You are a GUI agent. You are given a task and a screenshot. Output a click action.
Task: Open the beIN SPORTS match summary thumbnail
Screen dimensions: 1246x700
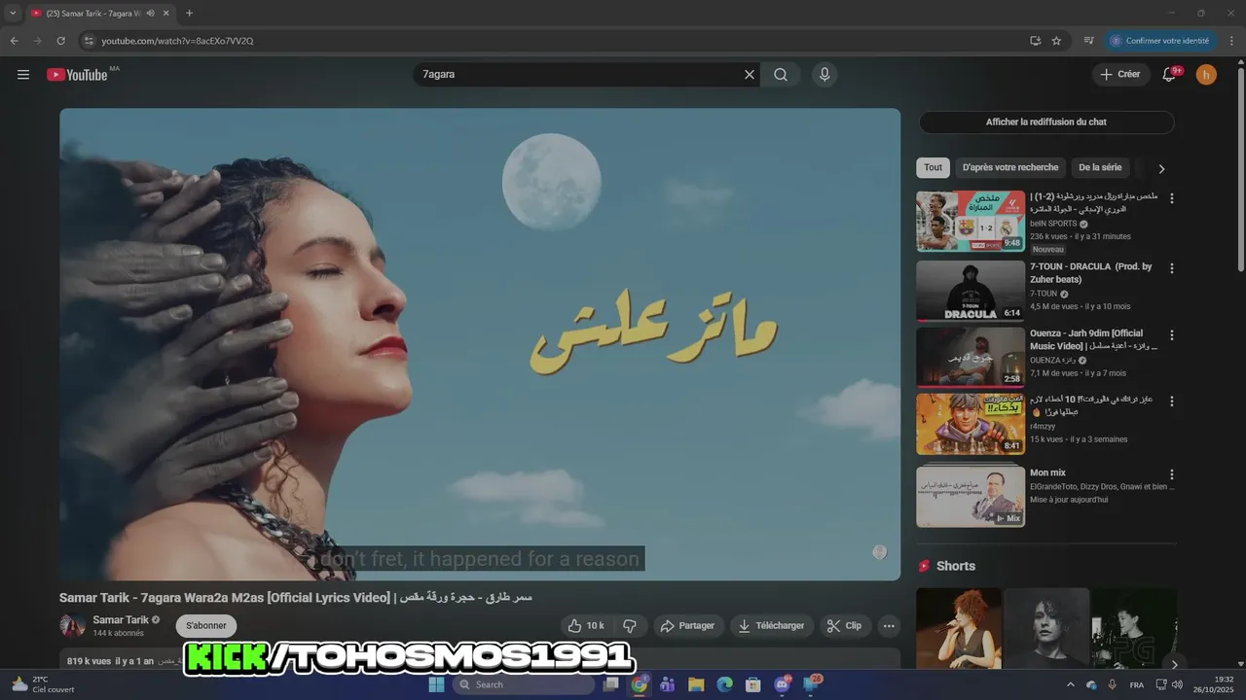click(971, 221)
